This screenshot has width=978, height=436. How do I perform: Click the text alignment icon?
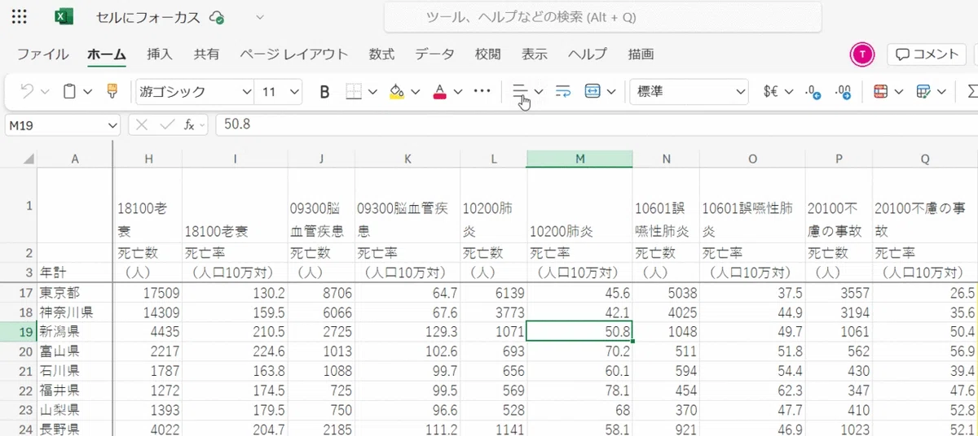tap(520, 92)
